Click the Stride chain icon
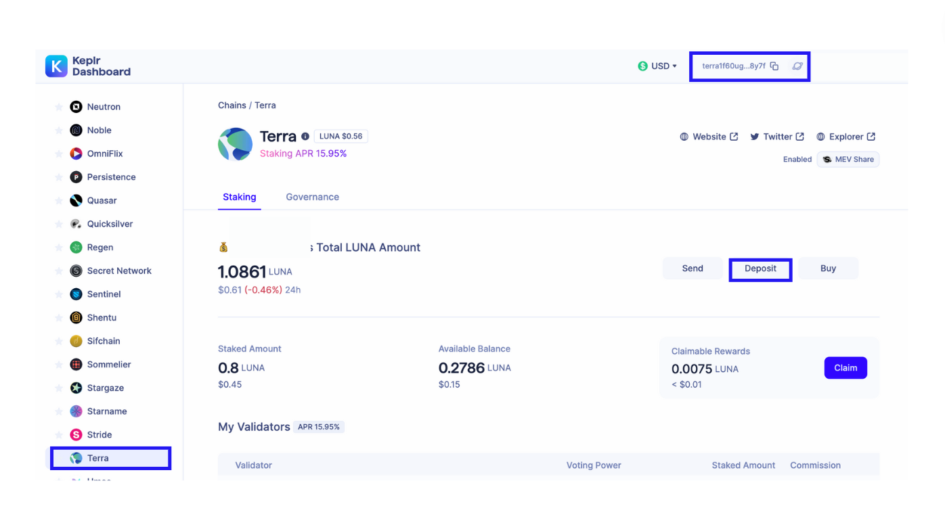This screenshot has width=945, height=529. 76,435
